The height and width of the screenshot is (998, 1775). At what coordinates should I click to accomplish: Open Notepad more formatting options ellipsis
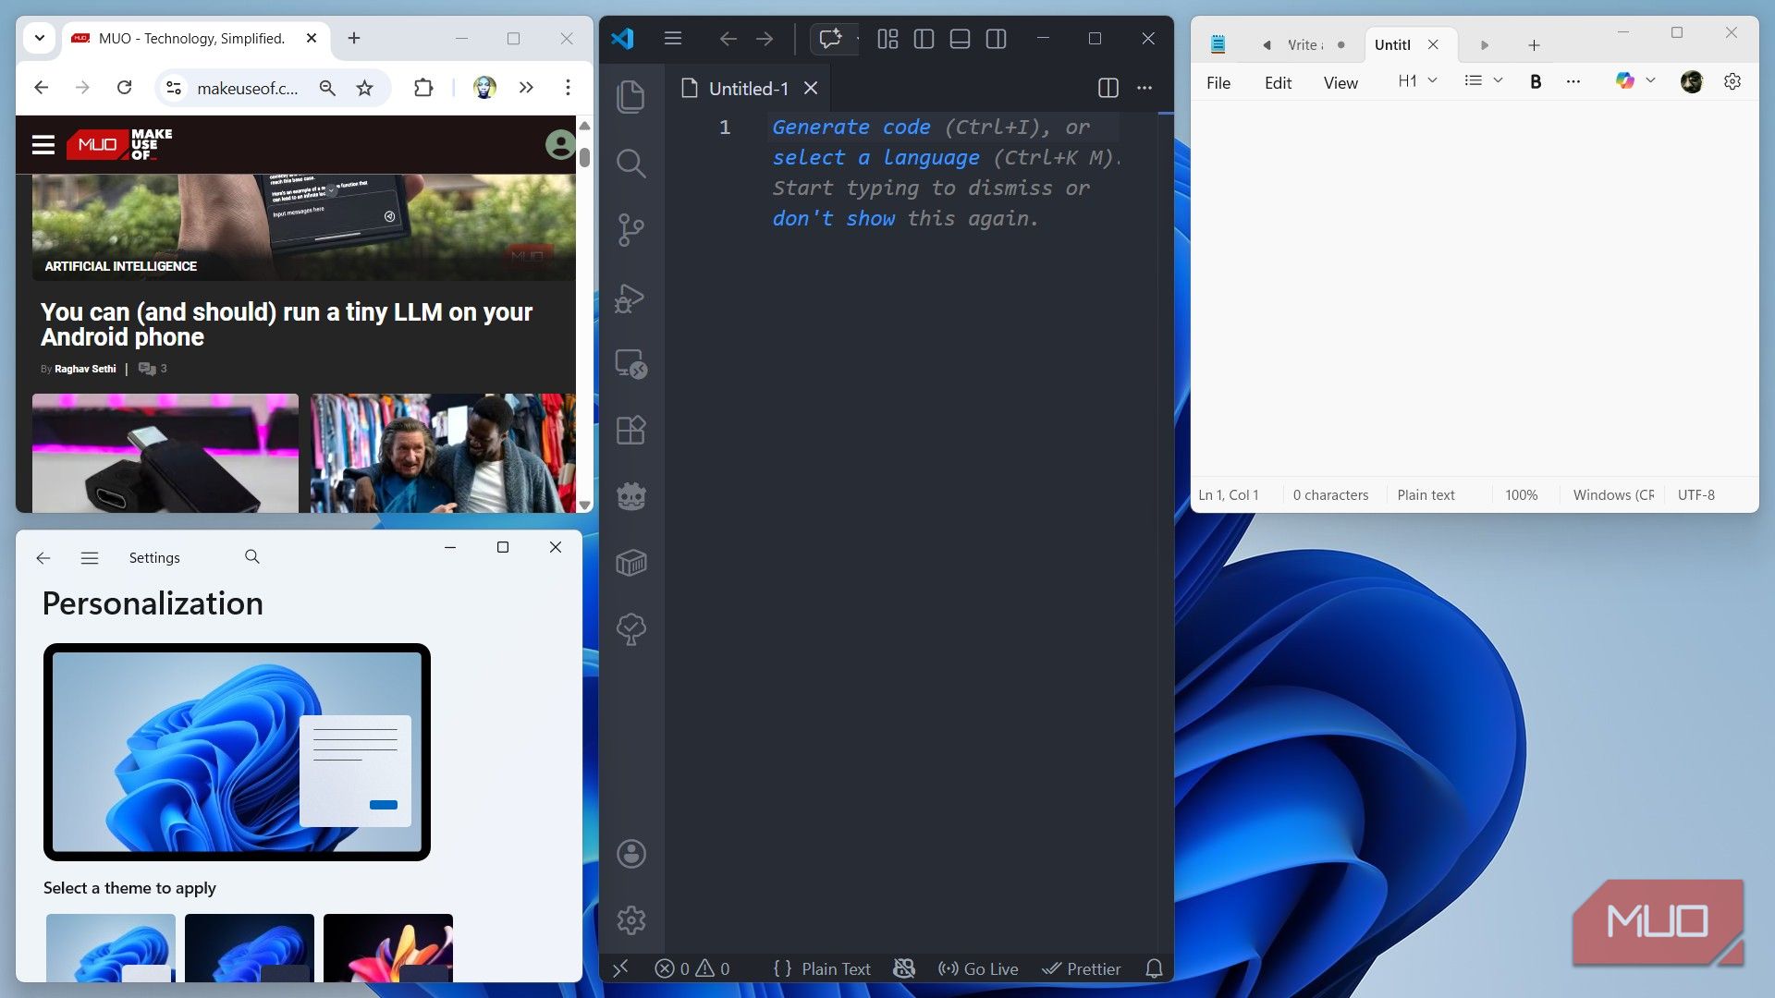click(x=1573, y=81)
